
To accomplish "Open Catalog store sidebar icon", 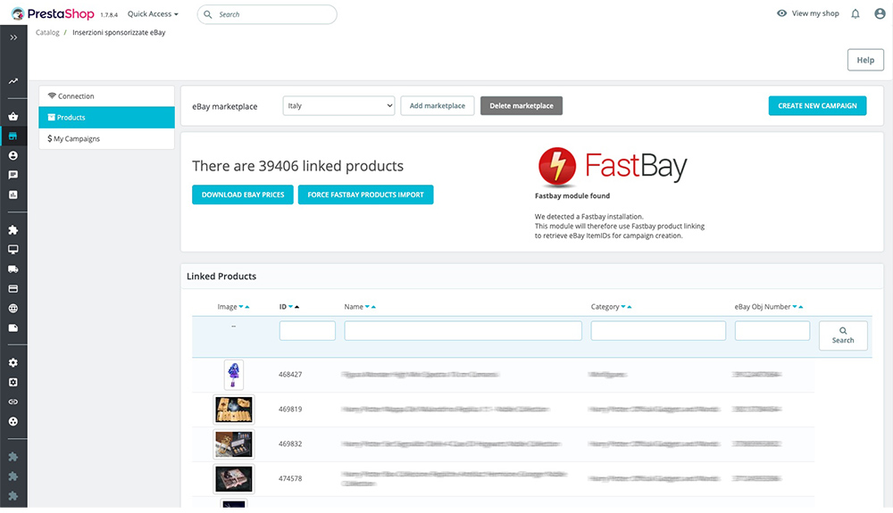I will (13, 136).
